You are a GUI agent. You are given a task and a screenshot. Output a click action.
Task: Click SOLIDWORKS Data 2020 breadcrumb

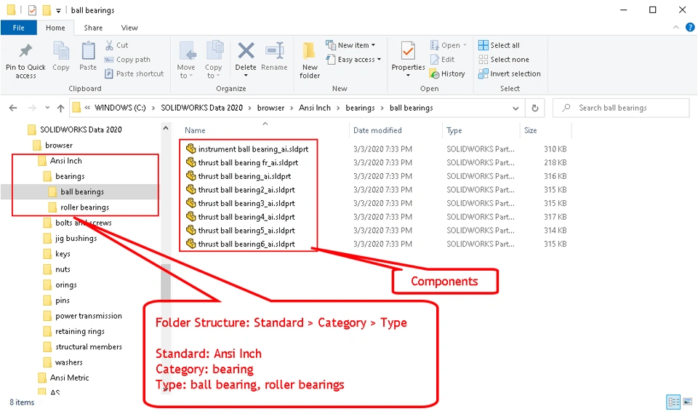201,108
